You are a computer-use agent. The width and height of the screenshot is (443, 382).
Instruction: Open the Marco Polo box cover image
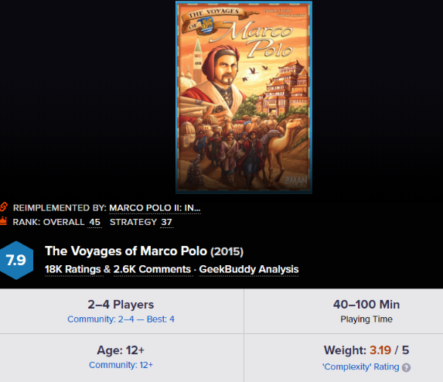point(244,97)
